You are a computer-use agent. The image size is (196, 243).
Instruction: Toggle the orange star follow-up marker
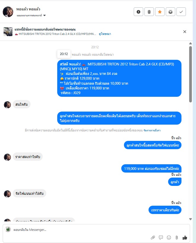(x=160, y=12)
